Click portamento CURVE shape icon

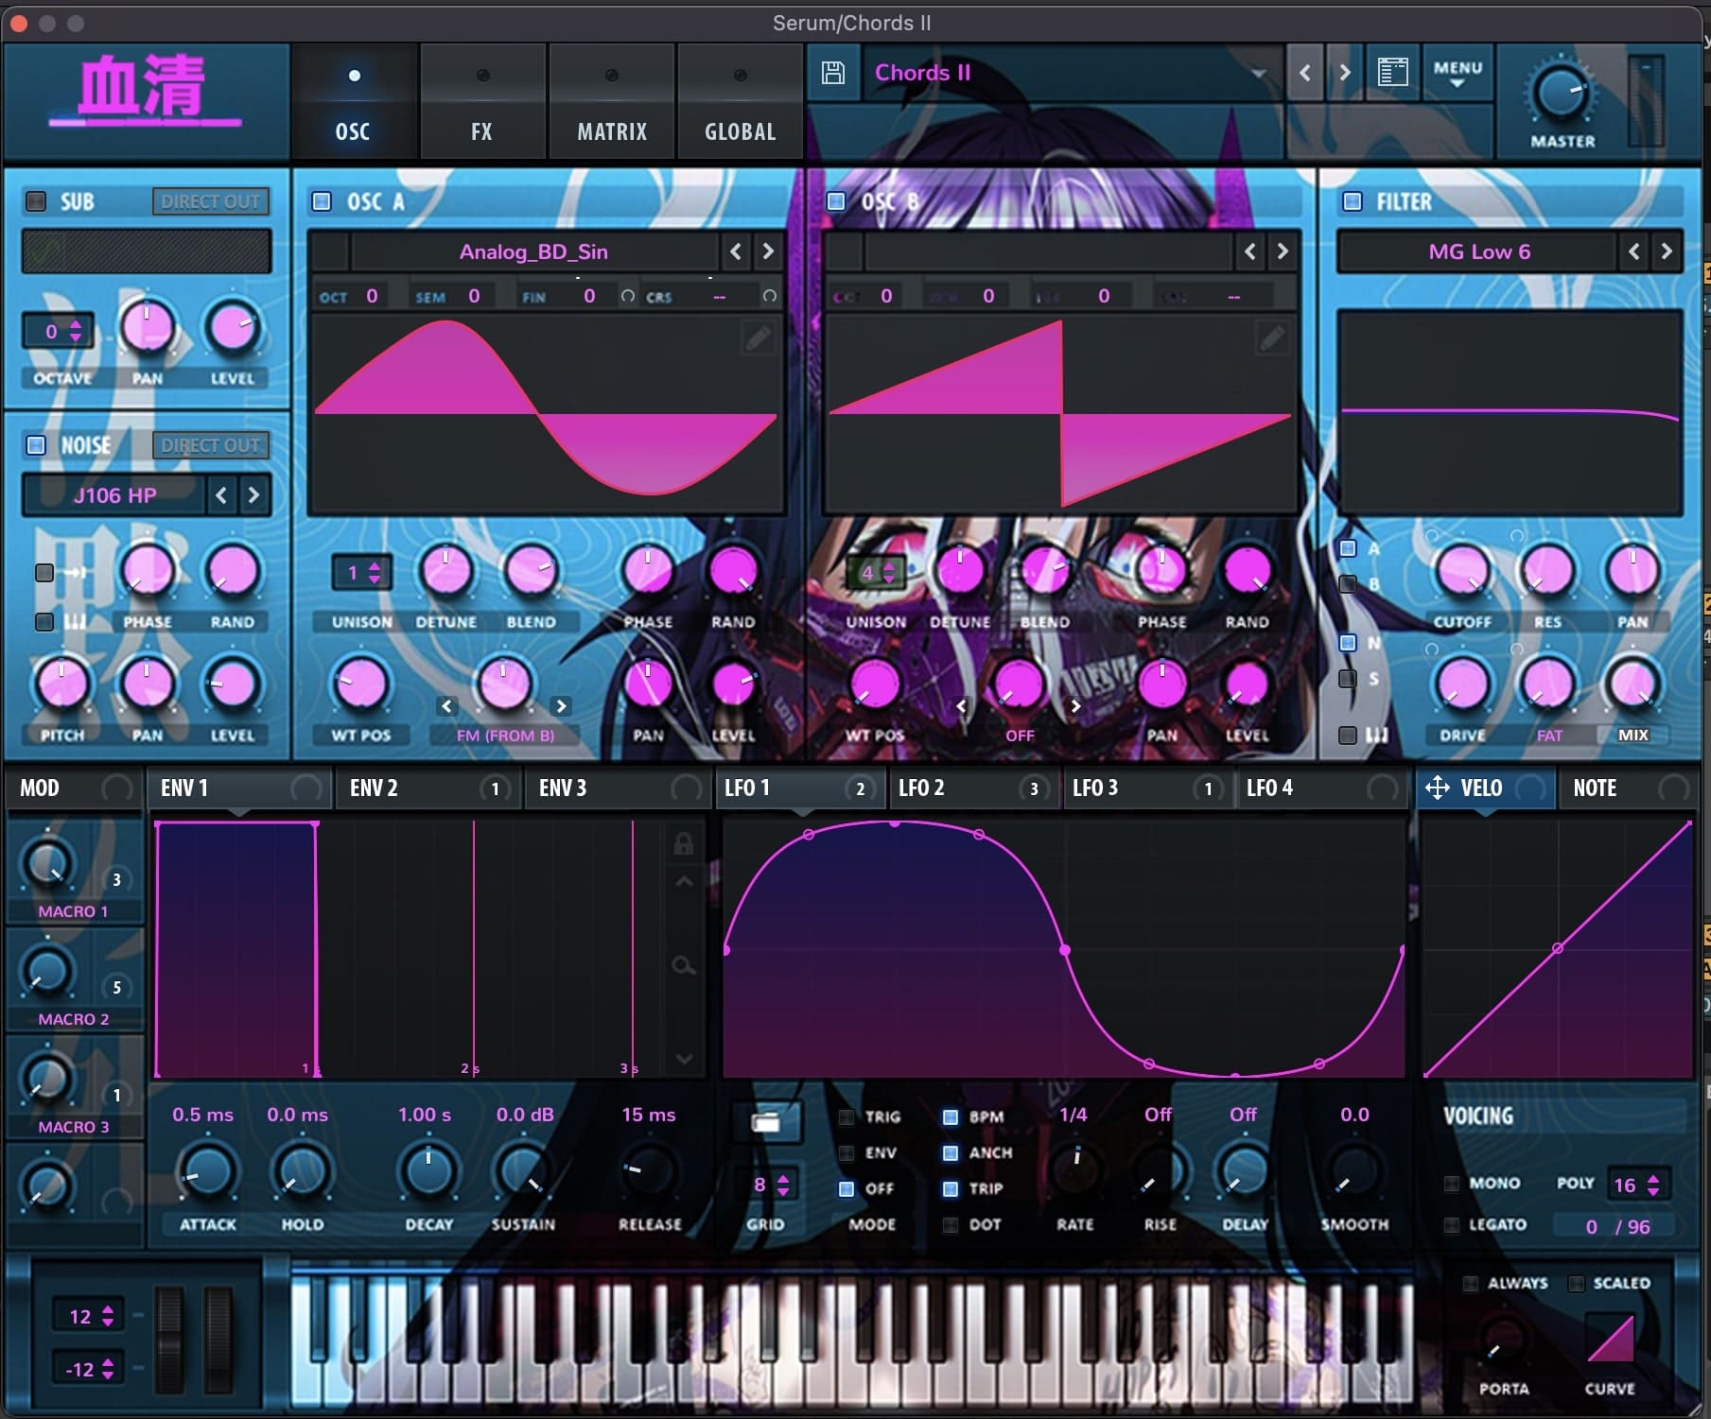(x=1610, y=1339)
